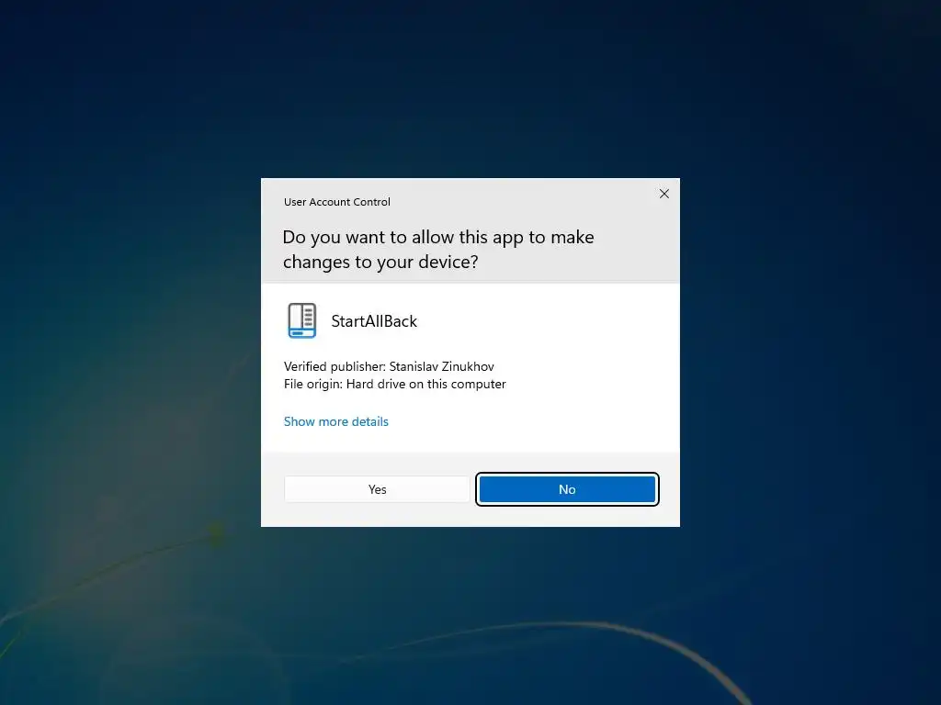Click Yes to allow StartAllBack changes

(x=377, y=489)
